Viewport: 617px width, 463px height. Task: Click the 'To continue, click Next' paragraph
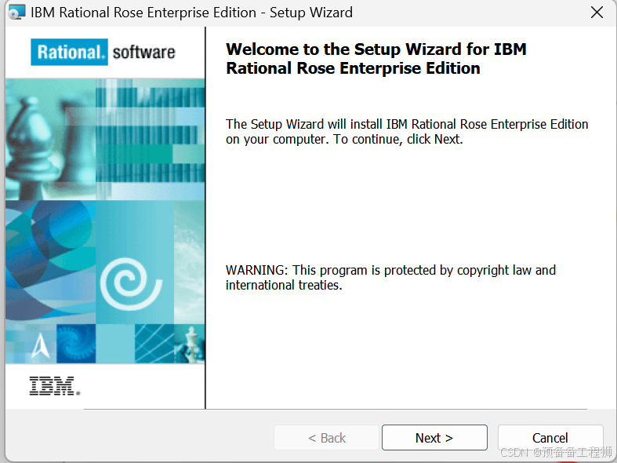coord(407,132)
